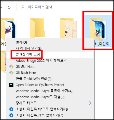Choose 장치로 캐스트 menu entry
The width and height of the screenshot is (114, 120).
50,103
